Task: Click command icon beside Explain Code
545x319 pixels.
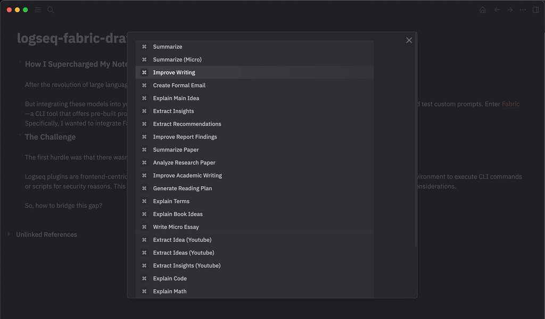Action: pyautogui.click(x=144, y=278)
